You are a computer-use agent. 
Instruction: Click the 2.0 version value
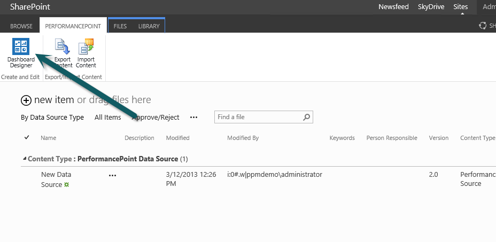point(433,175)
